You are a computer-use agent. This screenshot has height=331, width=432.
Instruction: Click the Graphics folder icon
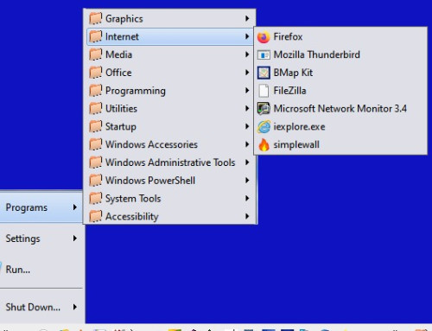pos(95,19)
